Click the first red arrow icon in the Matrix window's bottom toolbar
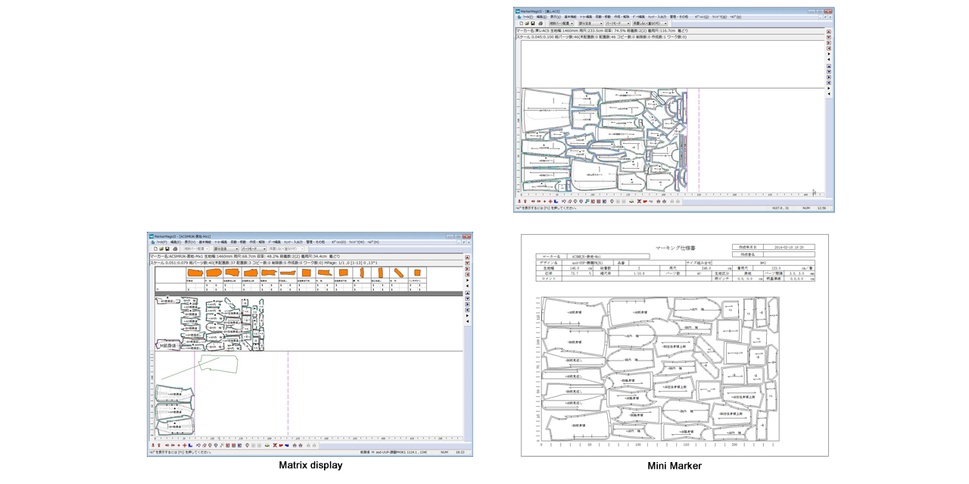 pyautogui.click(x=152, y=445)
